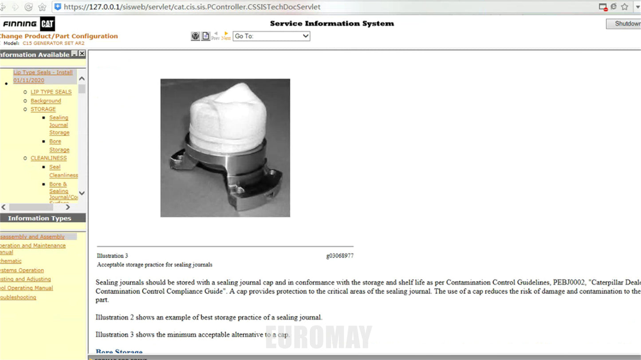
Task: Select Operation and Maintenance Manual type
Action: [x=33, y=249]
